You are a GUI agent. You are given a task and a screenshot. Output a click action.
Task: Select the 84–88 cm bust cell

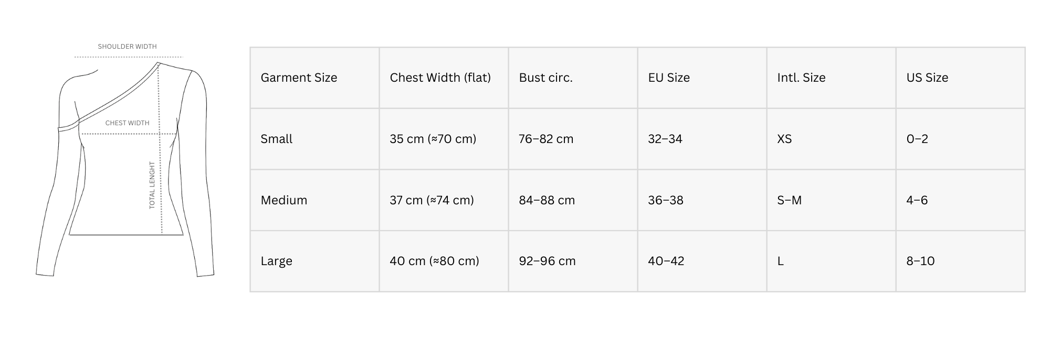(547, 200)
